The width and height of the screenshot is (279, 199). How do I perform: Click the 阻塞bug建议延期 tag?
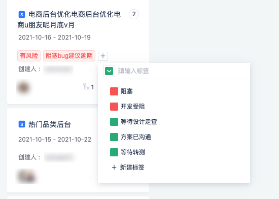coord(69,56)
